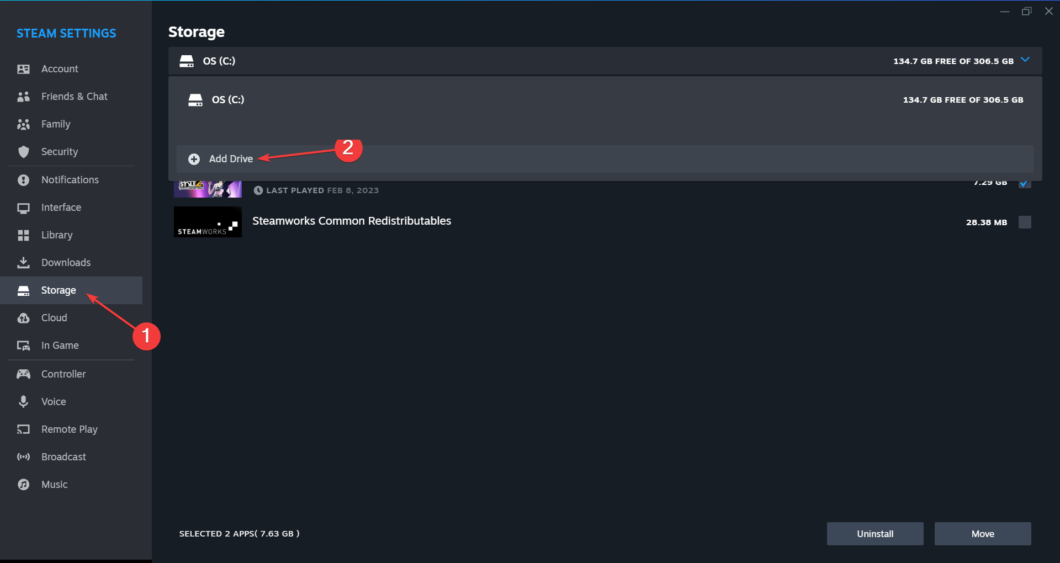Image resolution: width=1060 pixels, height=563 pixels.
Task: Click the Move button
Action: [983, 534]
